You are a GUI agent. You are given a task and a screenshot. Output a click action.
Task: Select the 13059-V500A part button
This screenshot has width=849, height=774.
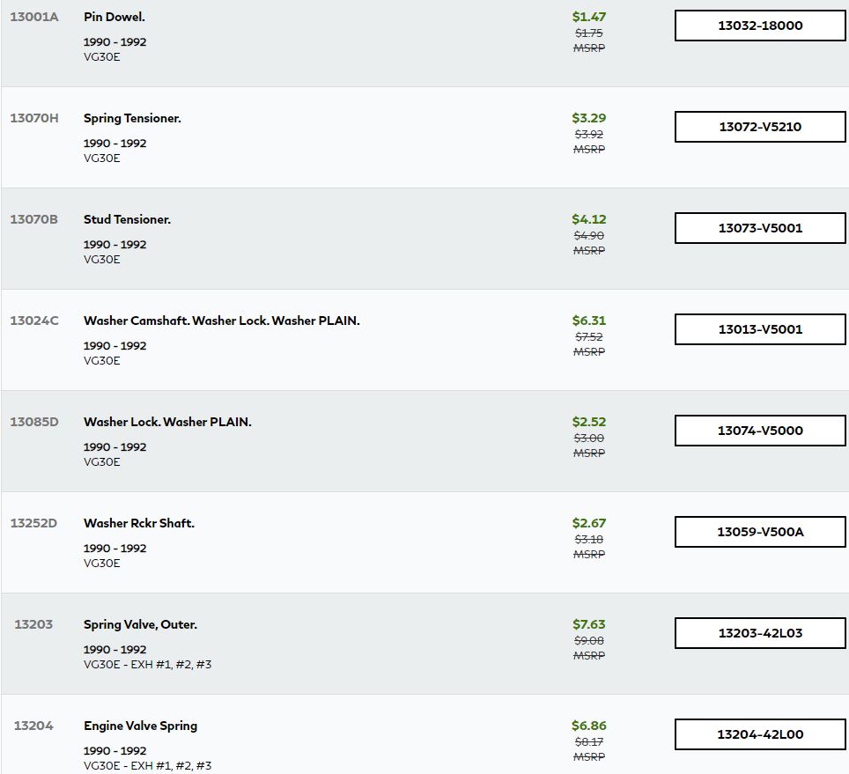(x=760, y=532)
